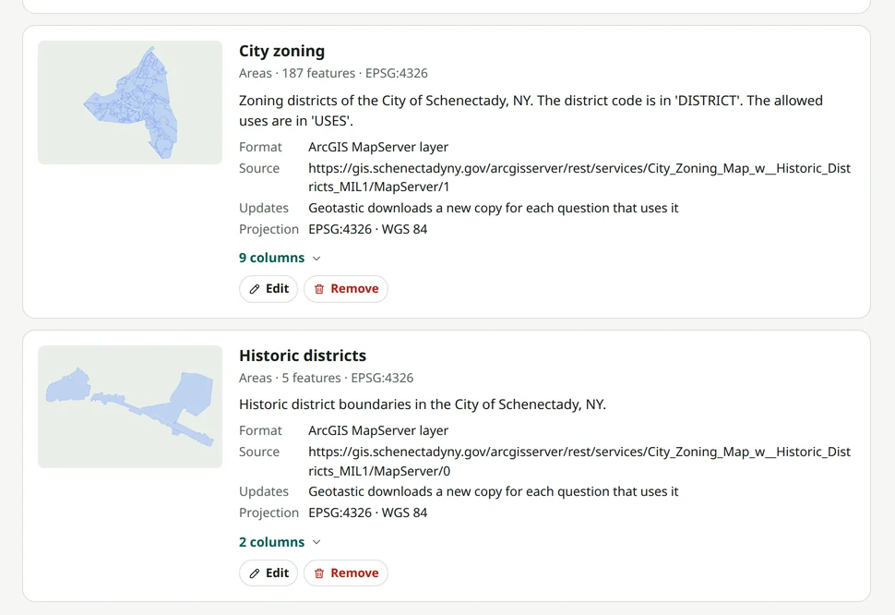Click the City zoning description text
895x615 pixels.
(531, 111)
